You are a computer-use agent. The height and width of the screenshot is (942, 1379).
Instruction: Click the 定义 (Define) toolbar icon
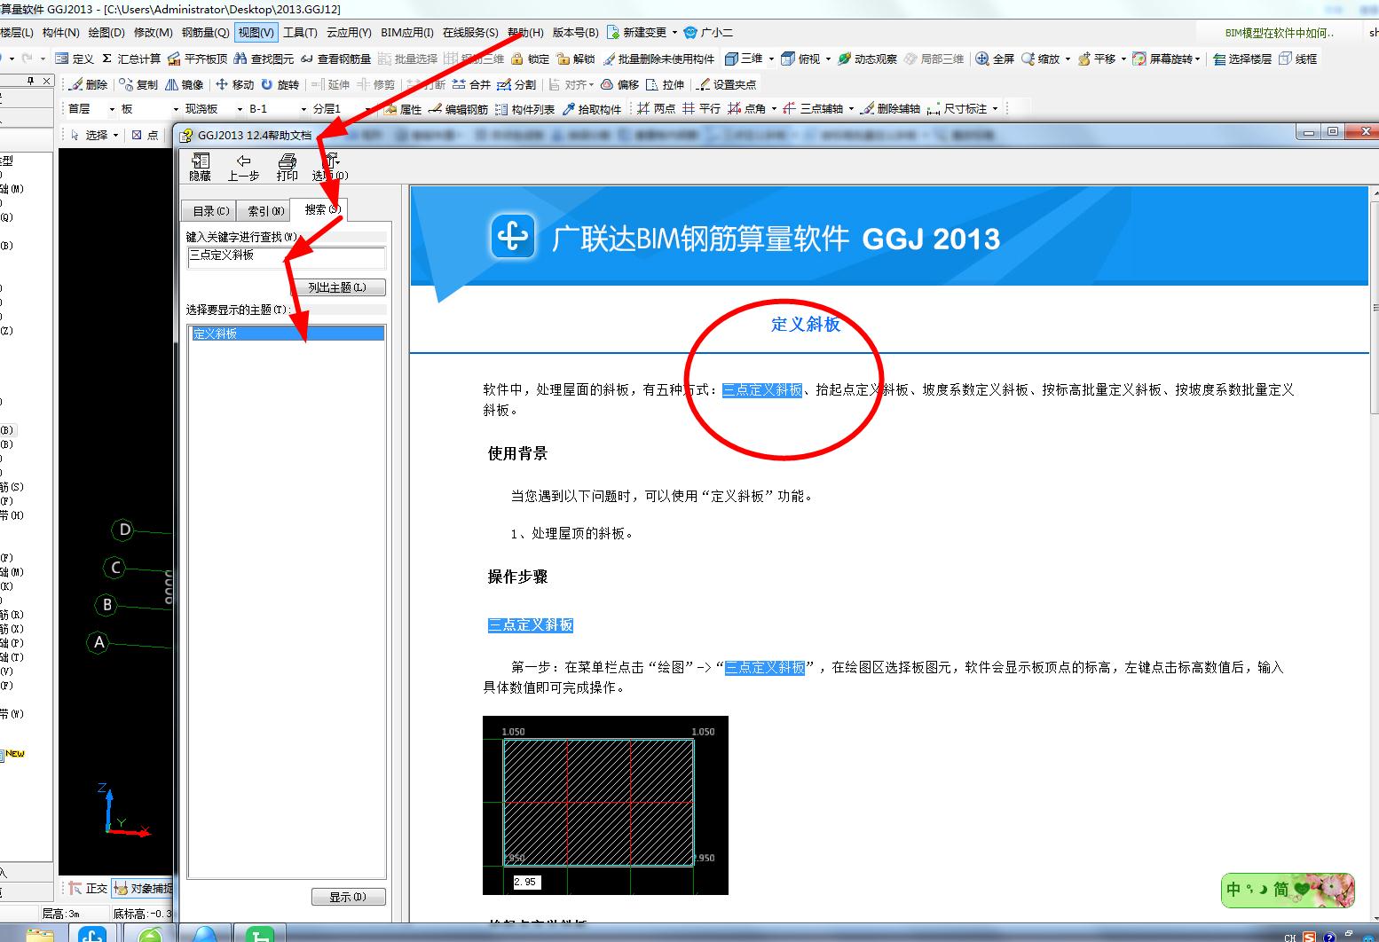[x=75, y=59]
